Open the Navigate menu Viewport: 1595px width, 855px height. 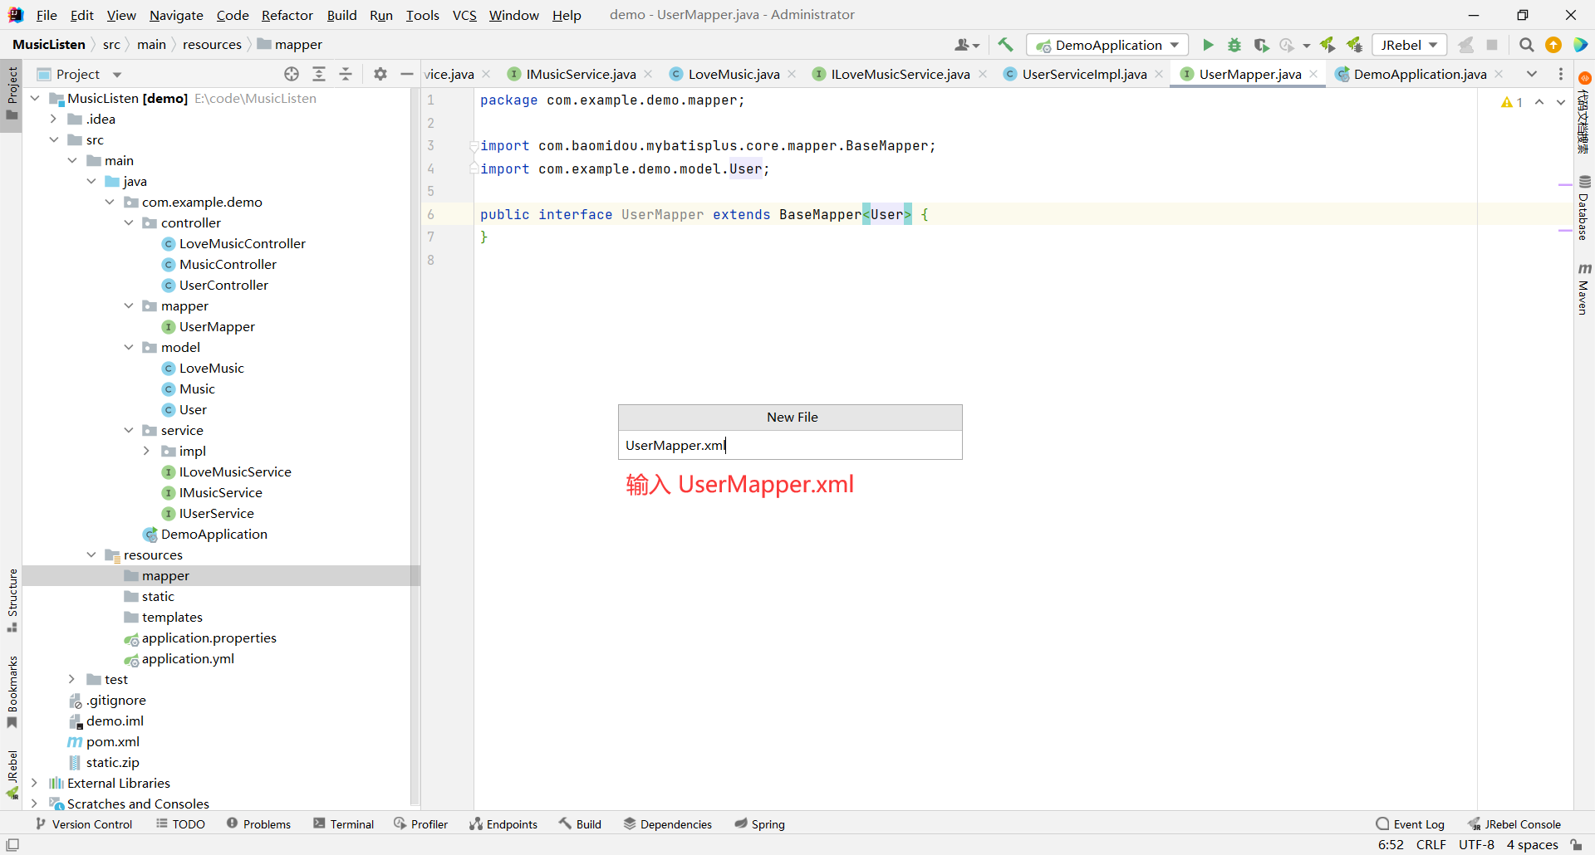pos(176,15)
